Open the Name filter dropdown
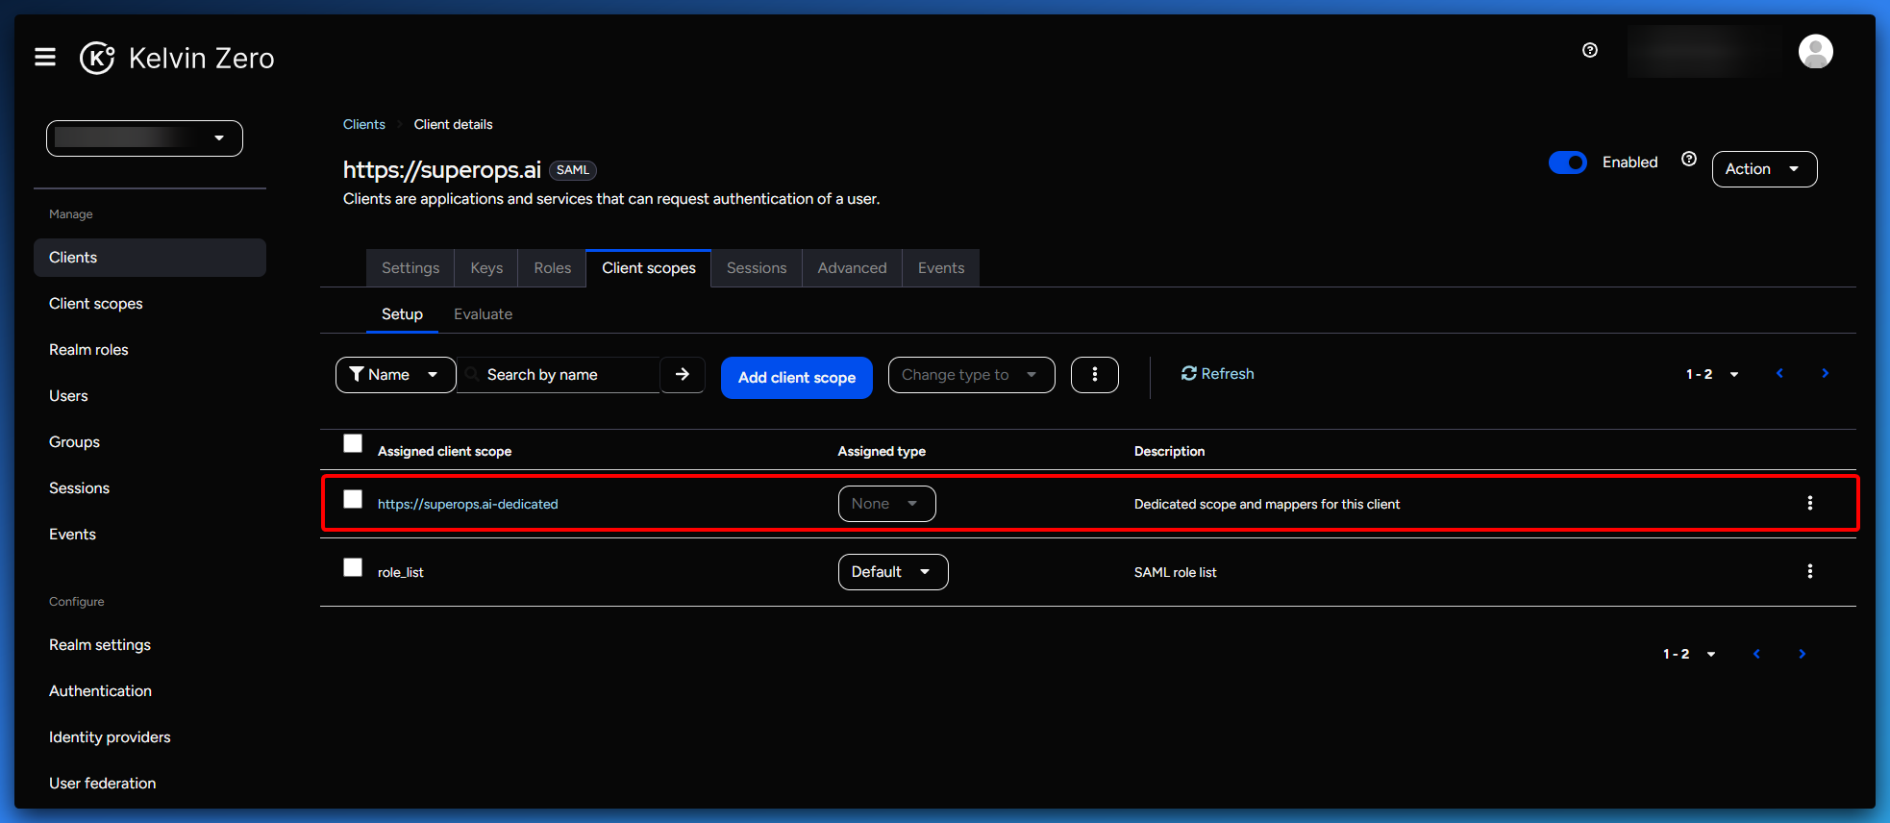Viewport: 1890px width, 823px height. click(x=395, y=375)
